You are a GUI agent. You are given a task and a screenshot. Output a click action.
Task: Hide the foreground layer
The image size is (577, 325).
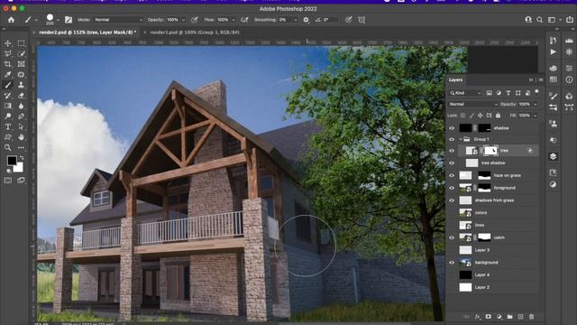(x=452, y=188)
